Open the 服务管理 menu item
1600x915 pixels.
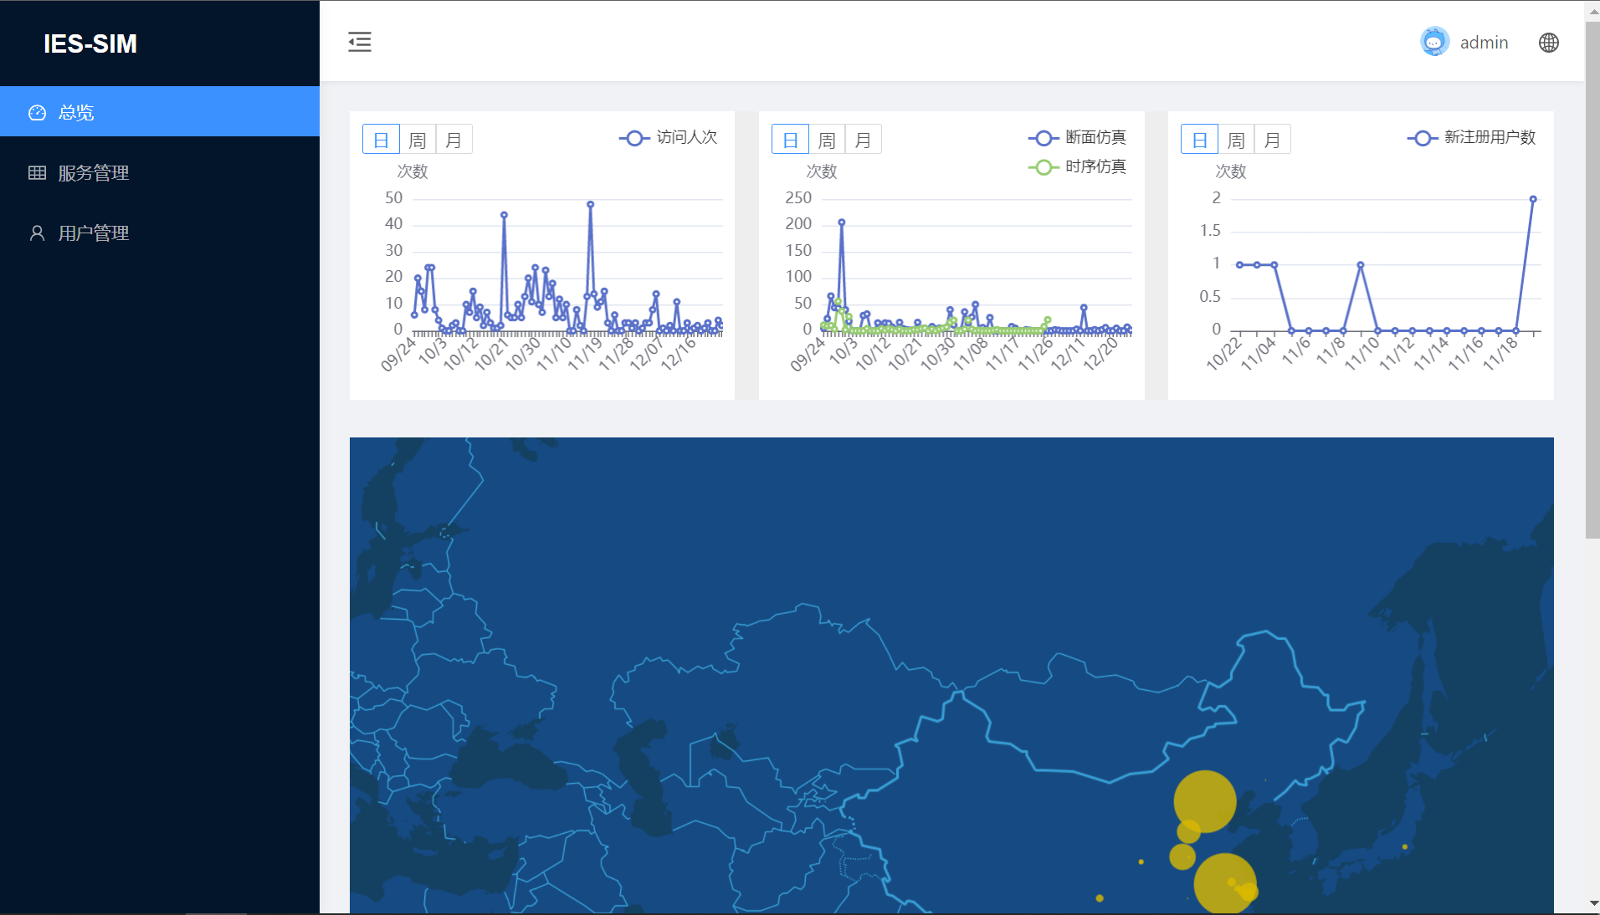(160, 173)
